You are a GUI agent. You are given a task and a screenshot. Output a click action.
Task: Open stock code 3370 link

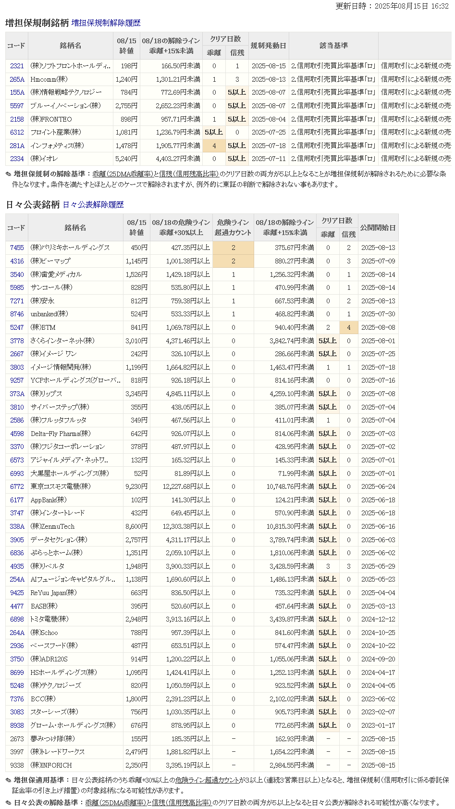click(17, 447)
